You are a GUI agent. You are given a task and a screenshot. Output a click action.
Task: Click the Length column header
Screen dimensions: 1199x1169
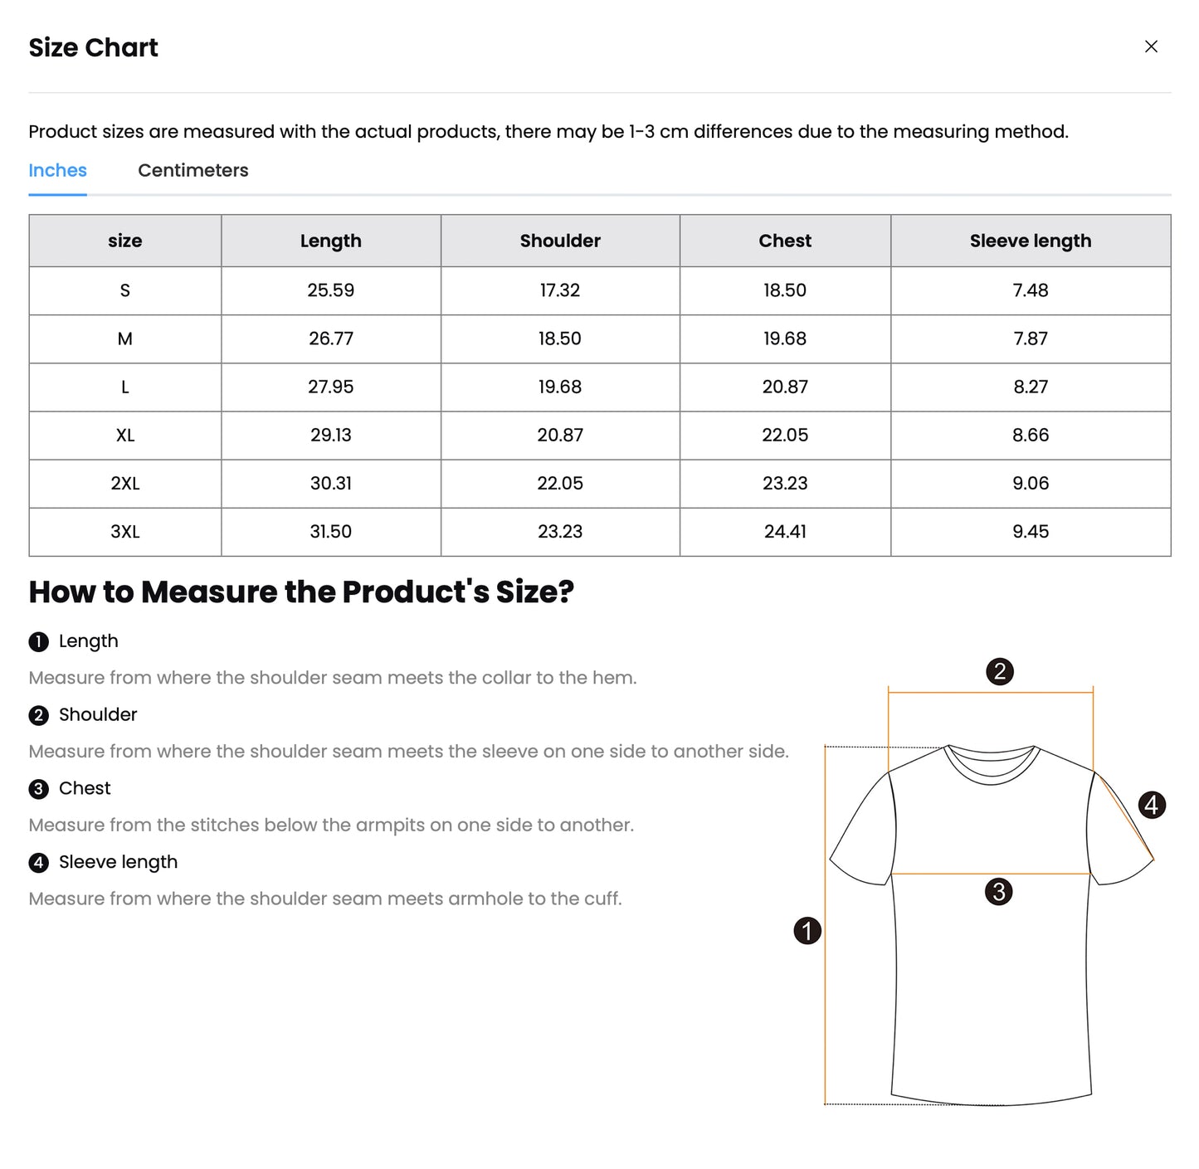pyautogui.click(x=330, y=241)
